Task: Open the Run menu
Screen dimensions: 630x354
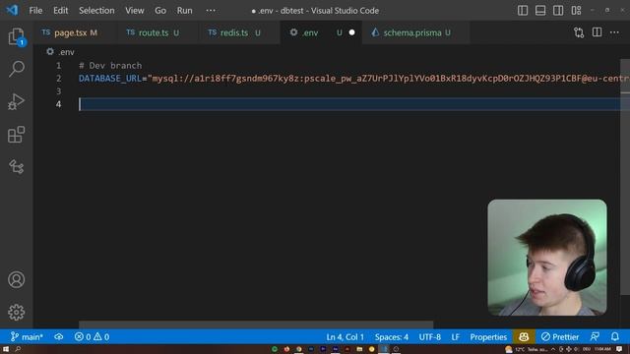Action: [x=184, y=11]
